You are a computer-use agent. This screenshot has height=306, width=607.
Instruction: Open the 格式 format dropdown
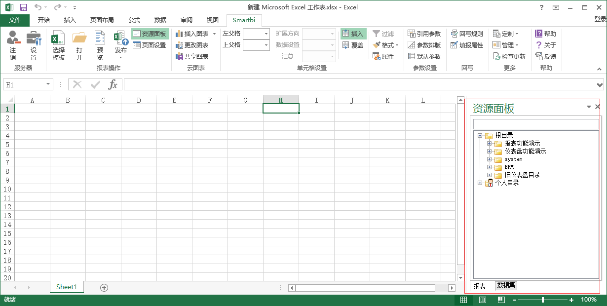coord(385,45)
